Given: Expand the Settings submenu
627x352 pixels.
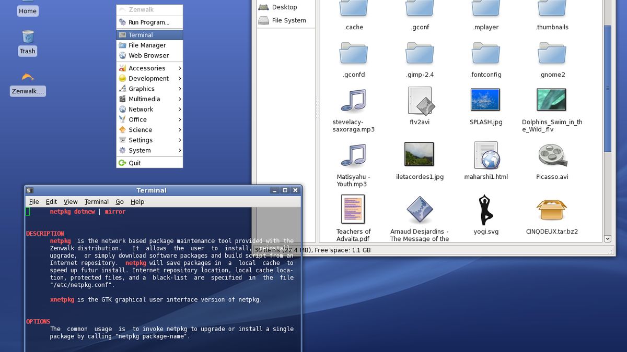Looking at the screenshot, I should [140, 140].
